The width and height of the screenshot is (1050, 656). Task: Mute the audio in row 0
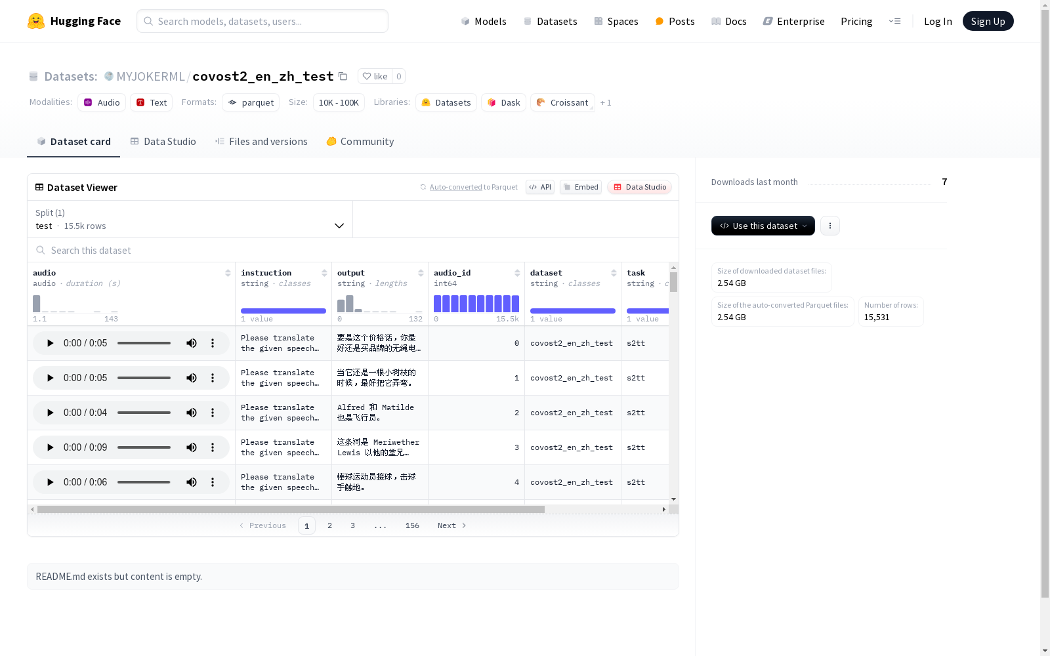[192, 343]
